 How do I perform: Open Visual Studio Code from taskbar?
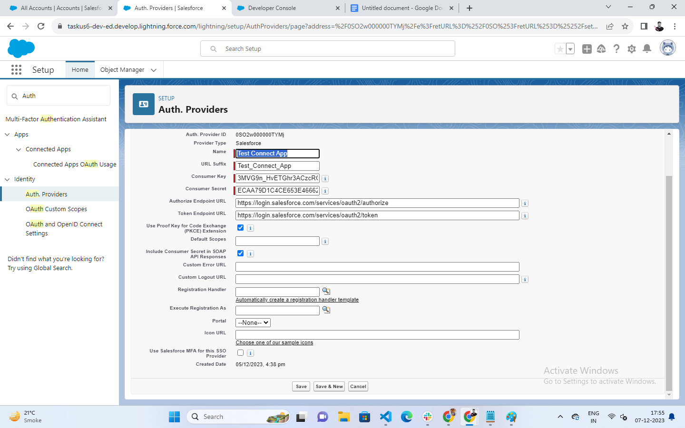point(386,417)
